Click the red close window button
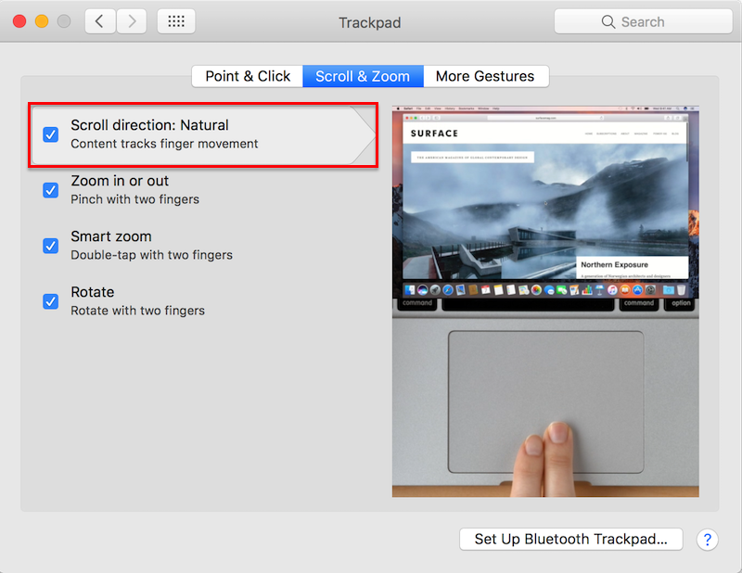This screenshot has width=742, height=573. point(19,21)
